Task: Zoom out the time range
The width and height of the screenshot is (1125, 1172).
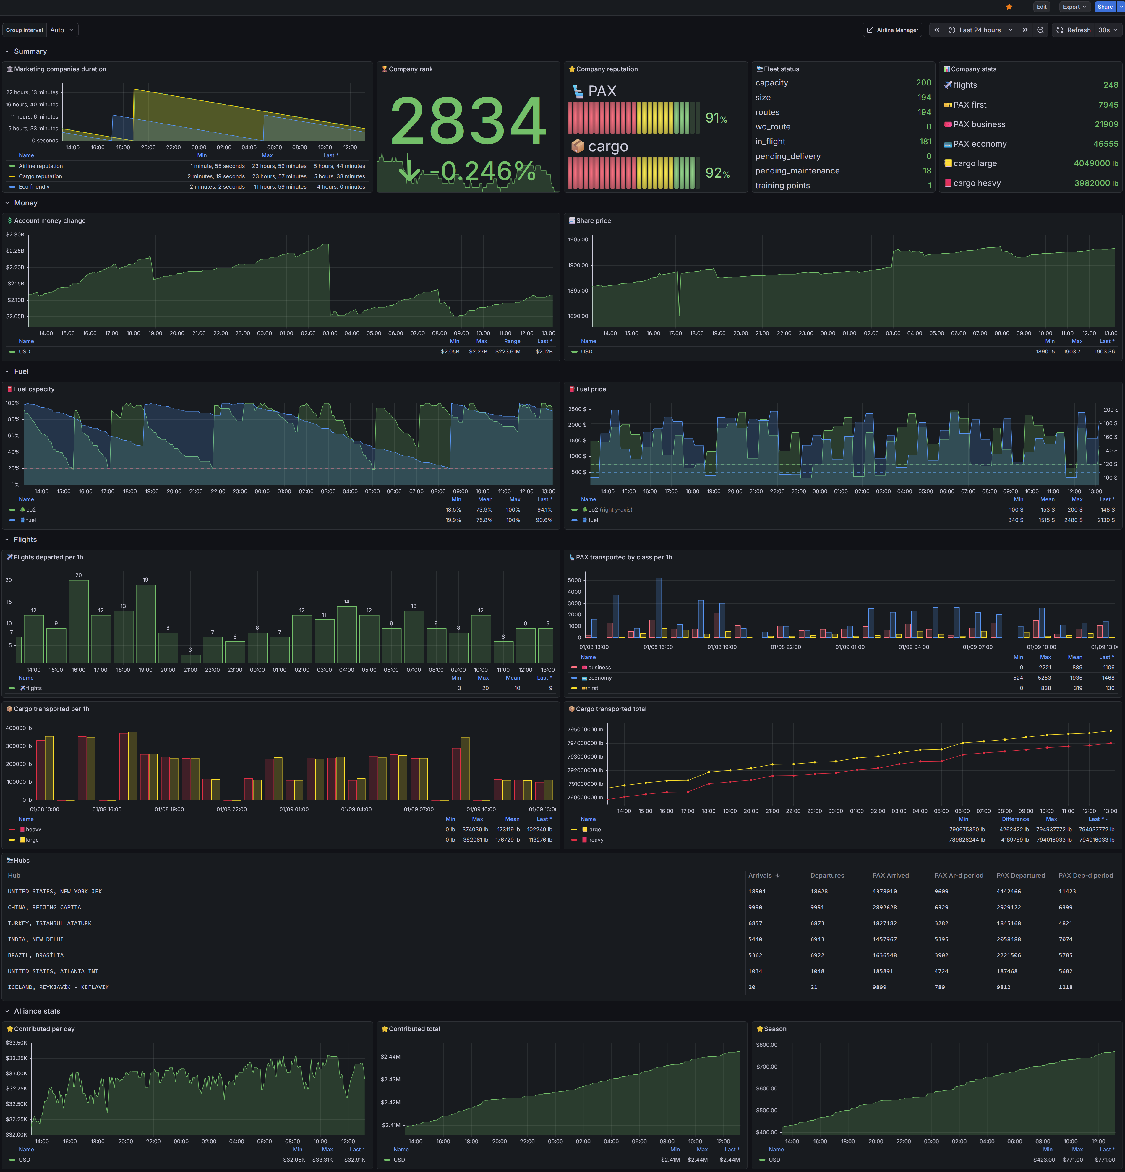Action: point(1041,30)
